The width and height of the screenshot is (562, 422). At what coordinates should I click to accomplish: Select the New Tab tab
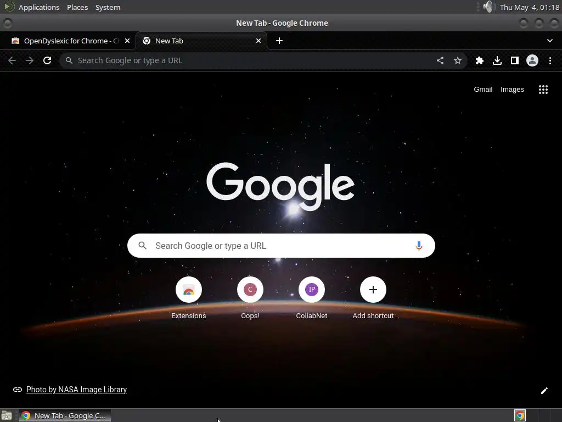(x=201, y=41)
